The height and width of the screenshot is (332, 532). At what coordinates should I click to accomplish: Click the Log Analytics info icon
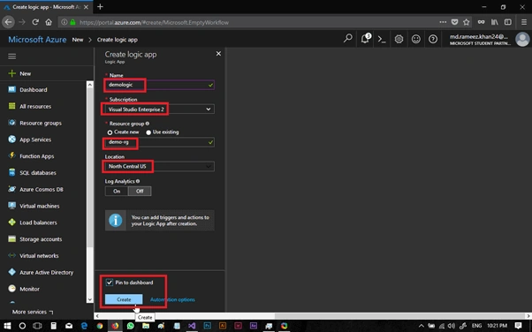point(138,181)
